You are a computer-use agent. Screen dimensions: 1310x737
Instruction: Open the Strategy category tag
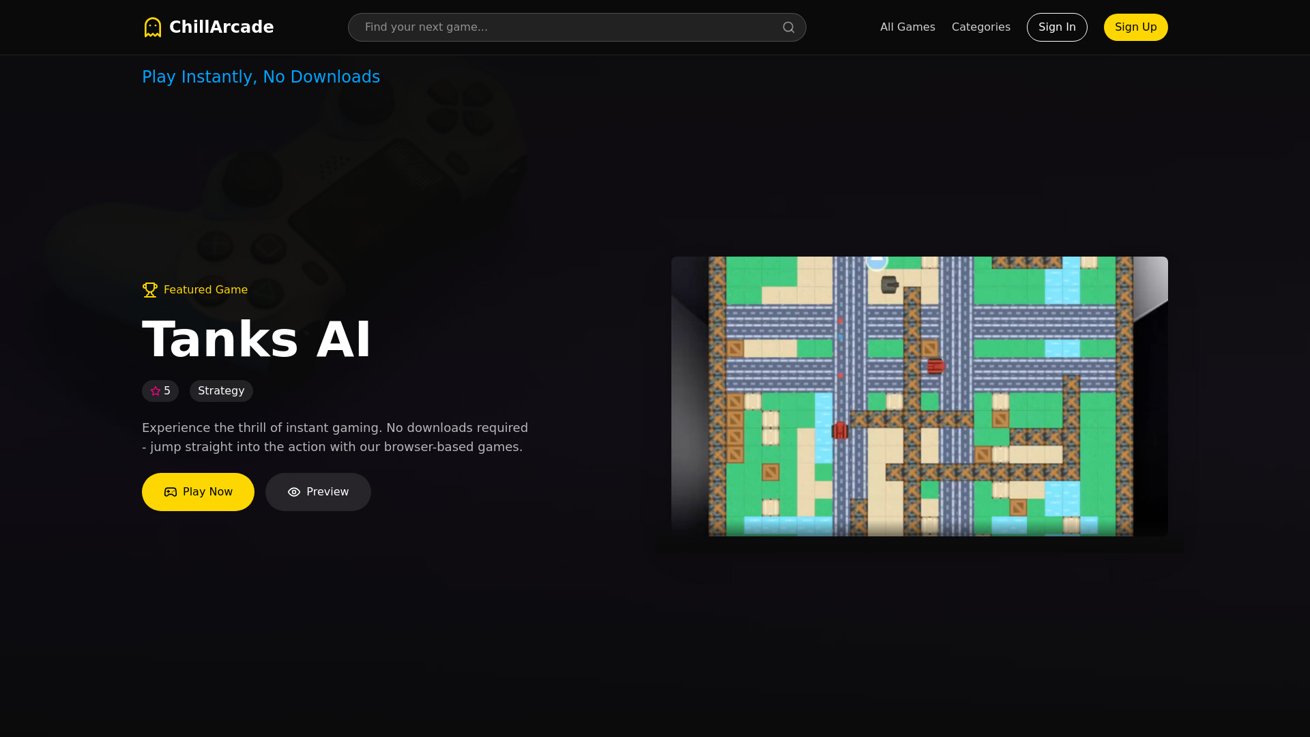[220, 391]
